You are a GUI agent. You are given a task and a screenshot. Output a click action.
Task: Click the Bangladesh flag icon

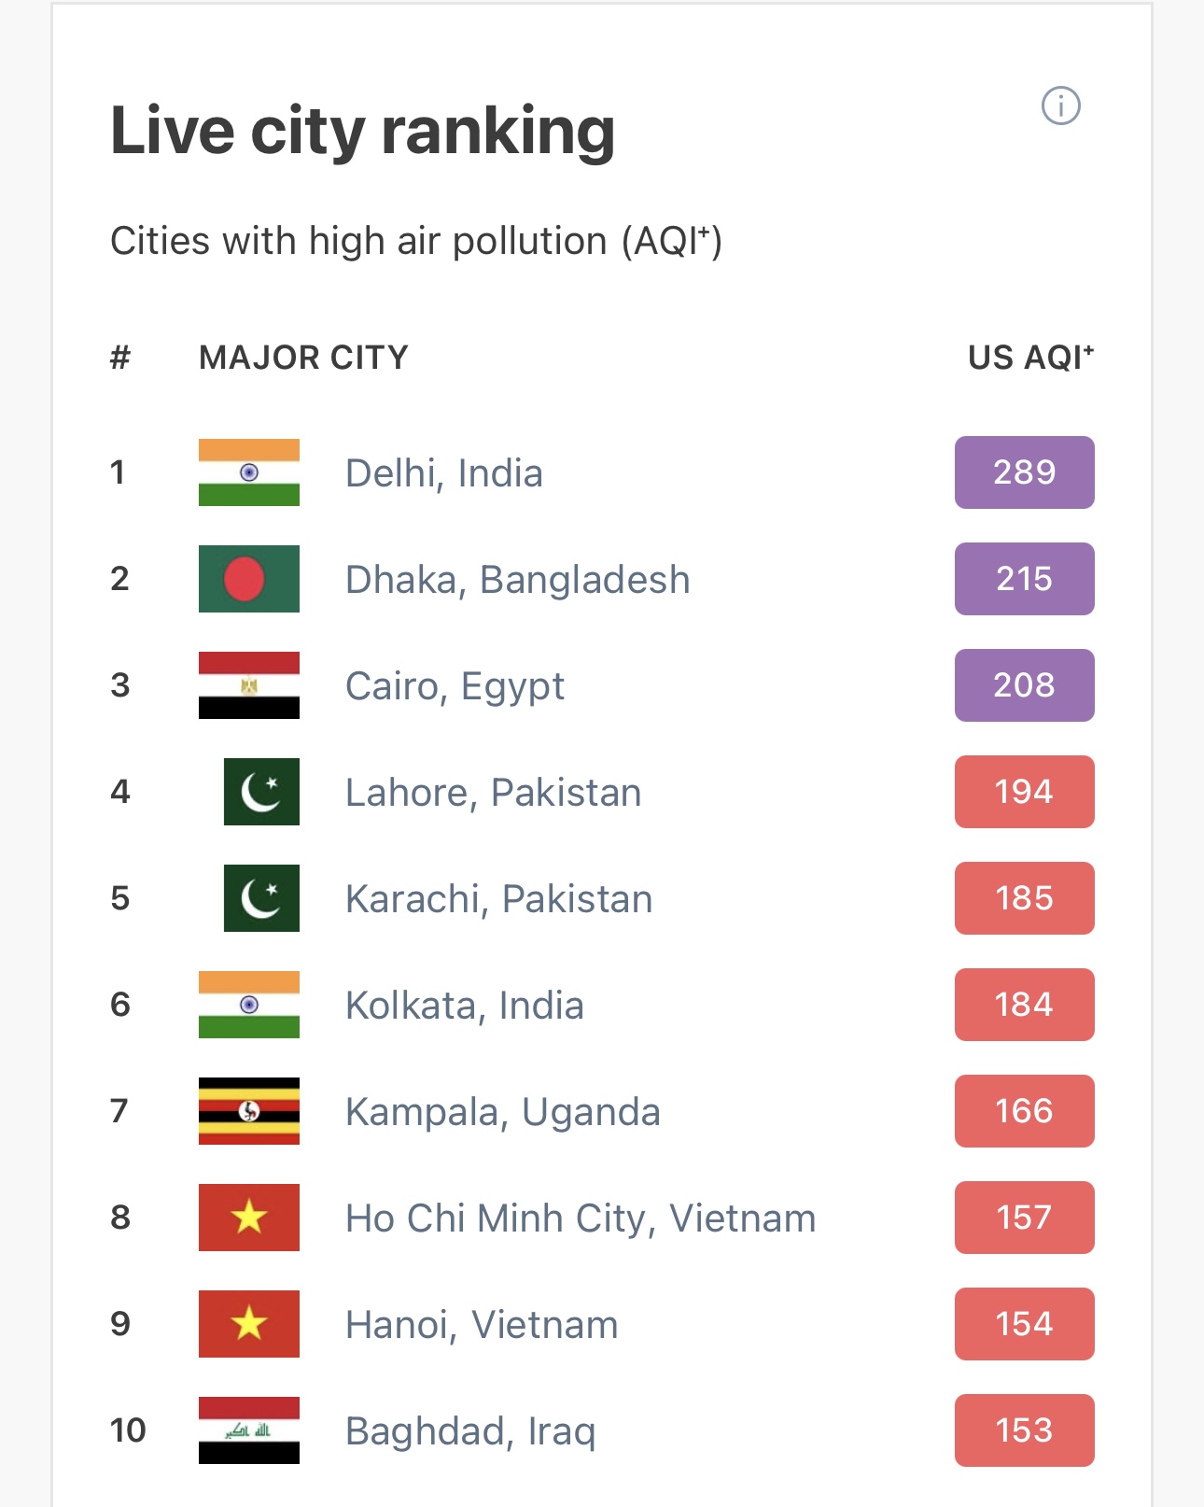tap(249, 579)
